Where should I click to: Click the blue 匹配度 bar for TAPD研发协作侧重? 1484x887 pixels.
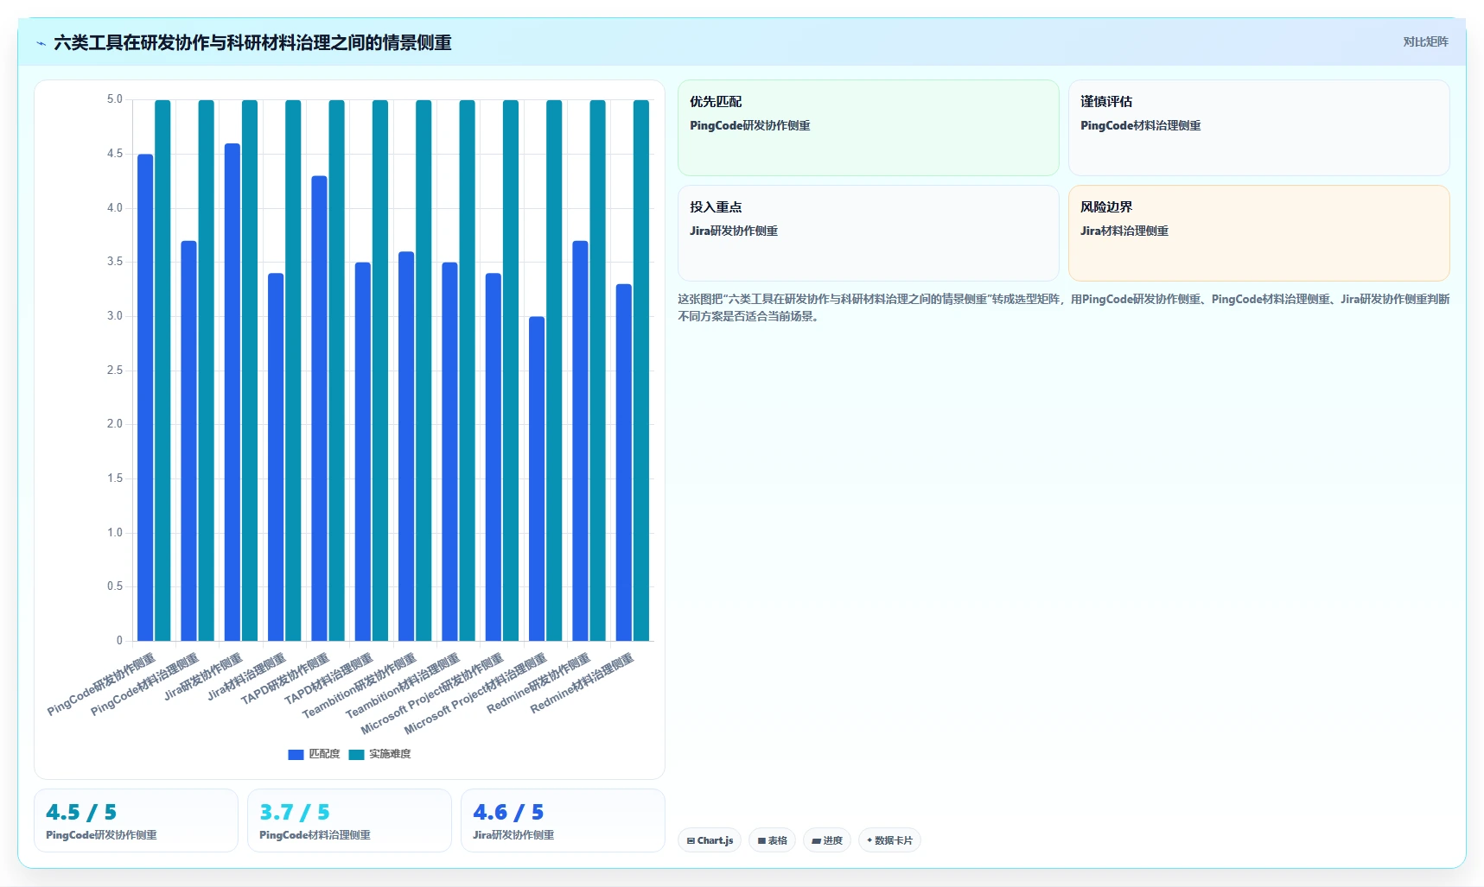tap(319, 409)
